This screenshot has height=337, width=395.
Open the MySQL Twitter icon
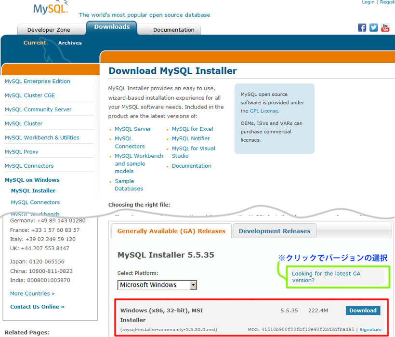pos(373,27)
